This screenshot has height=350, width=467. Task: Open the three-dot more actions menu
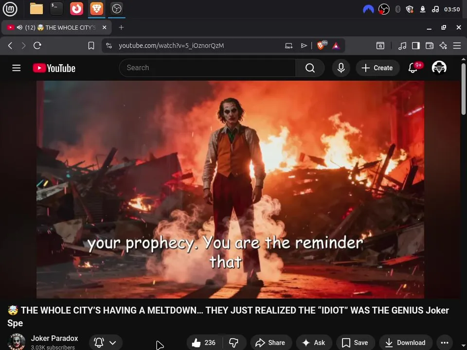coord(444,343)
